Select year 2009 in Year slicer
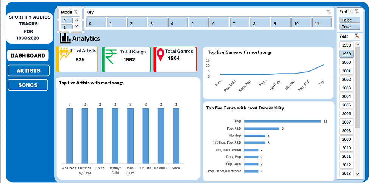This screenshot has height=183, width=371. [346, 139]
